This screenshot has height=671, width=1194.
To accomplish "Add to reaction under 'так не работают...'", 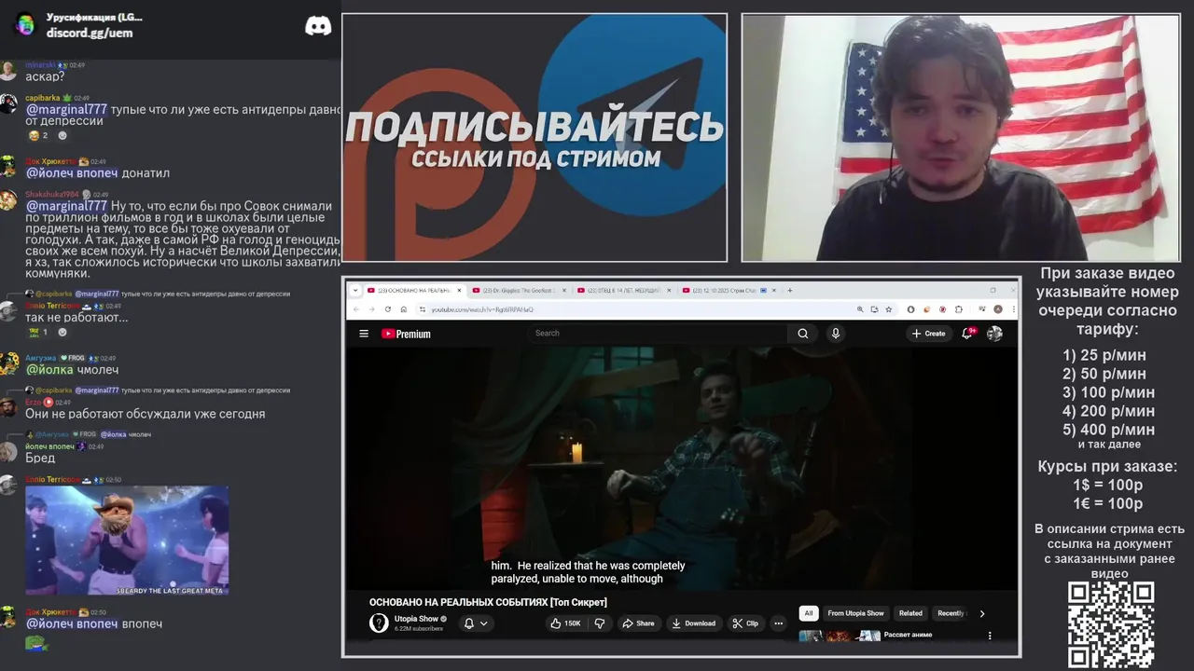I will click(62, 332).
